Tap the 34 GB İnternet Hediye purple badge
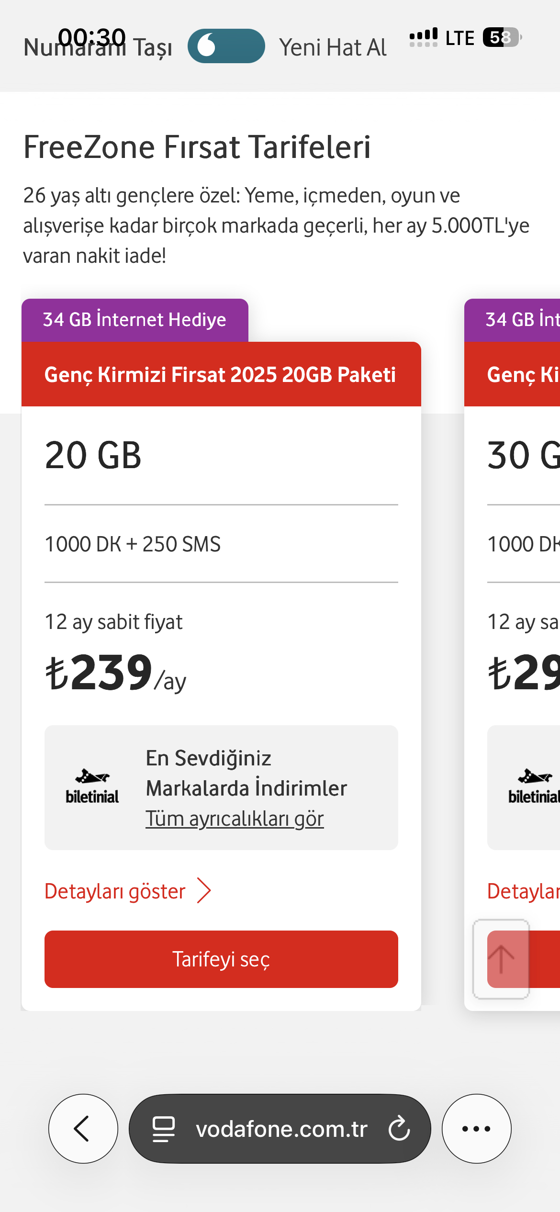 click(135, 320)
